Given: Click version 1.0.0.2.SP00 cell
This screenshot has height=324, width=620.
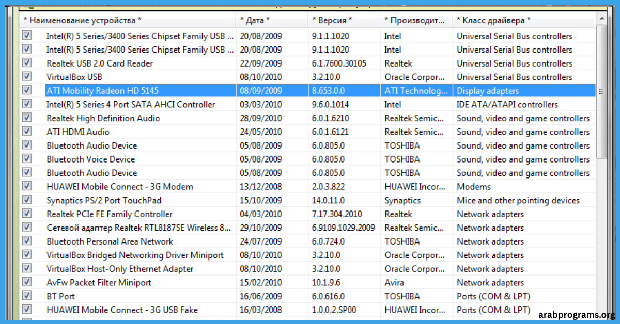Looking at the screenshot, I should (x=334, y=310).
